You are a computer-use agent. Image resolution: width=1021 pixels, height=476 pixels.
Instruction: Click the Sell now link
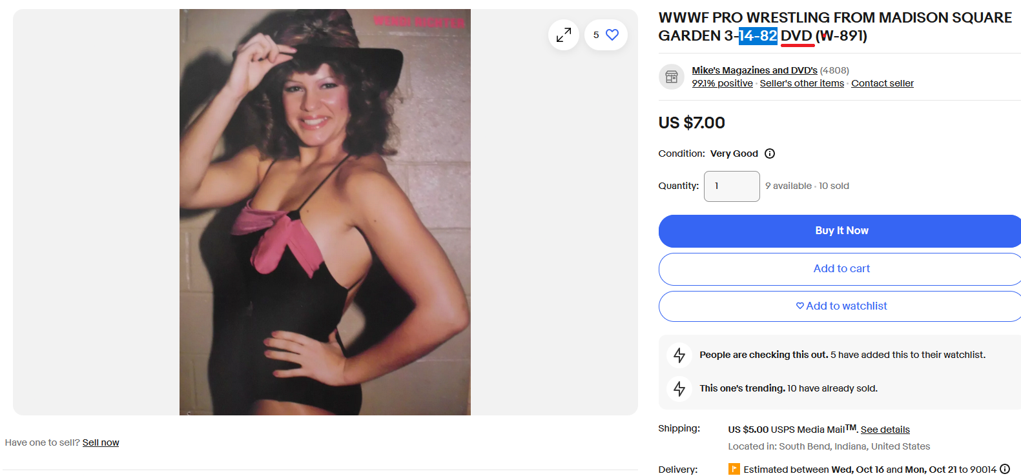(x=101, y=442)
